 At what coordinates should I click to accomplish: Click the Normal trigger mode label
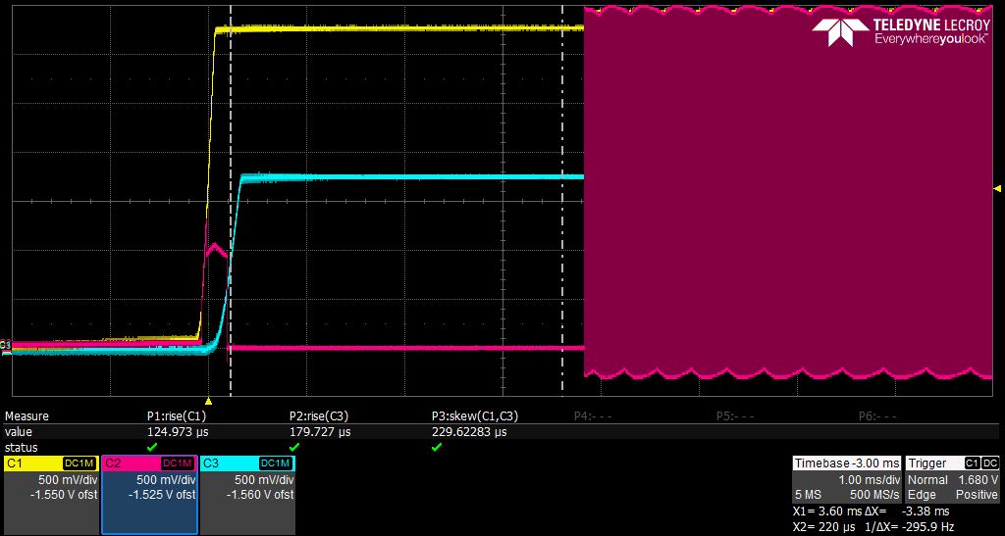(x=926, y=480)
